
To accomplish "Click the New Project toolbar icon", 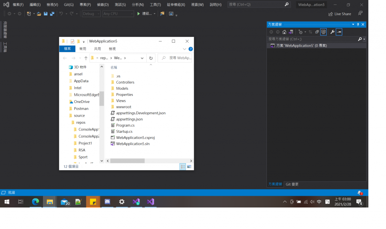I will [29, 14].
